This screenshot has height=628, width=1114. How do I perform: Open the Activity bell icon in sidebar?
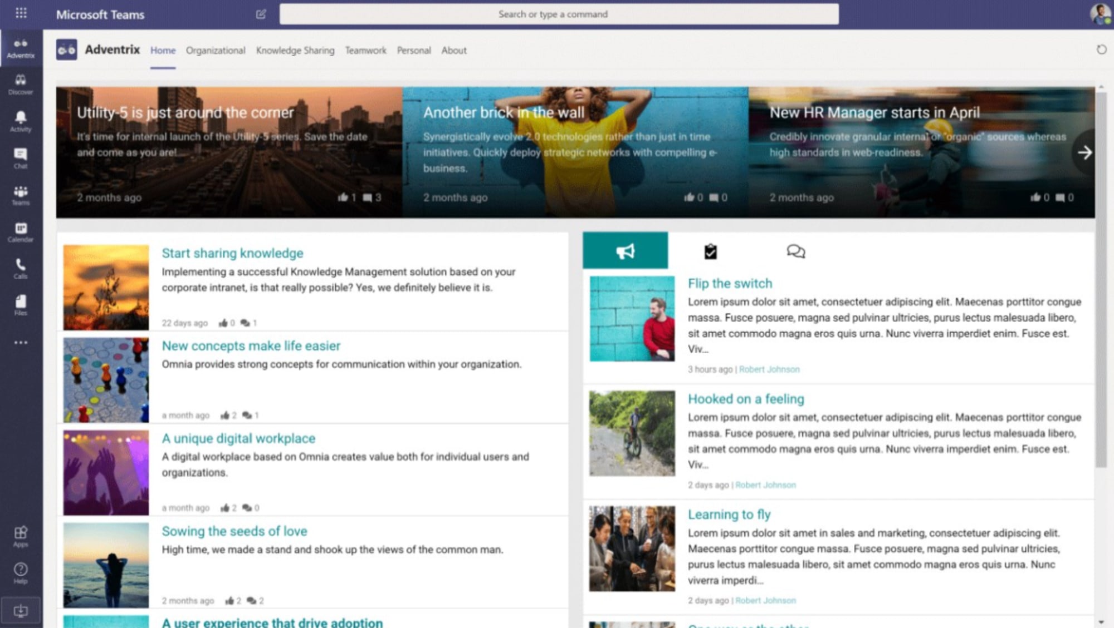pos(21,120)
